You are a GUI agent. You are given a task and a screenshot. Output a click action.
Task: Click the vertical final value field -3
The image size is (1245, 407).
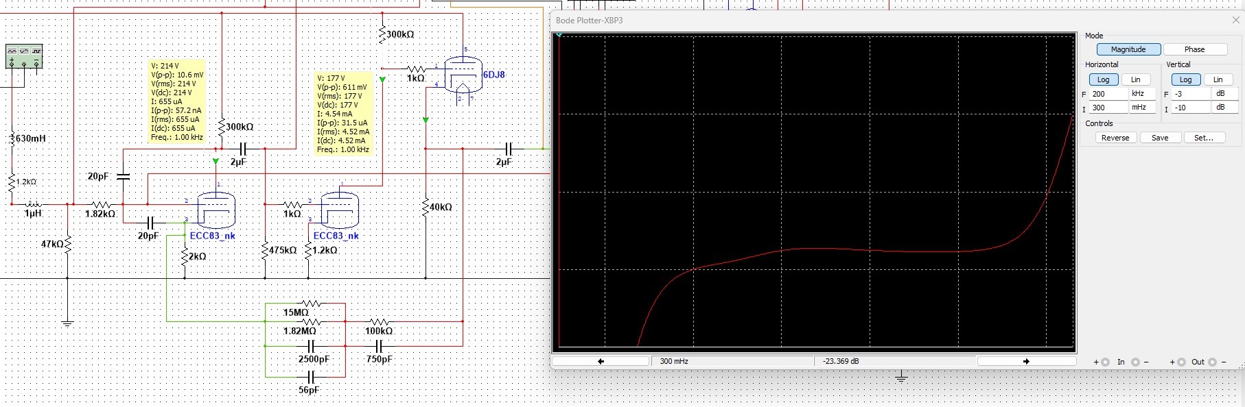click(1191, 94)
